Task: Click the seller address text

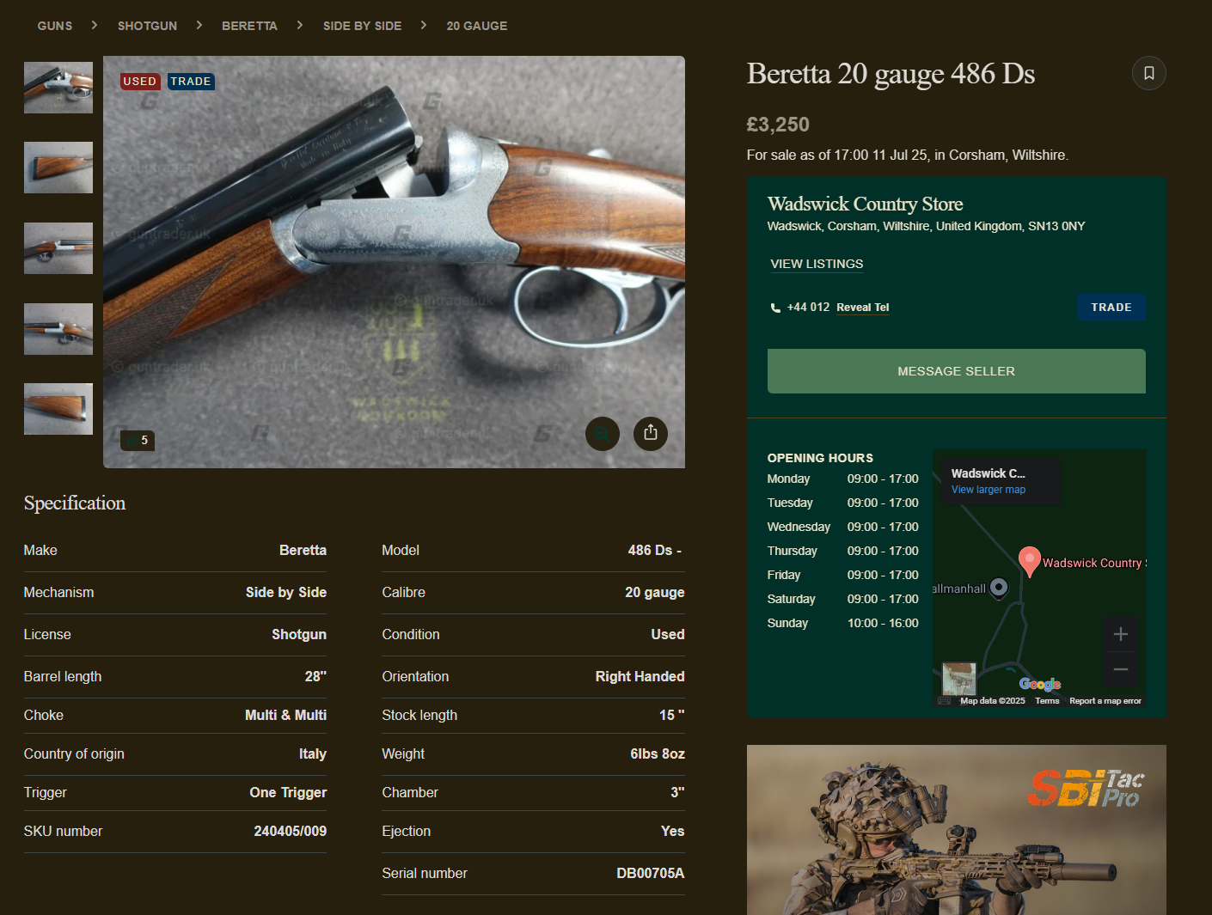Action: tap(926, 226)
